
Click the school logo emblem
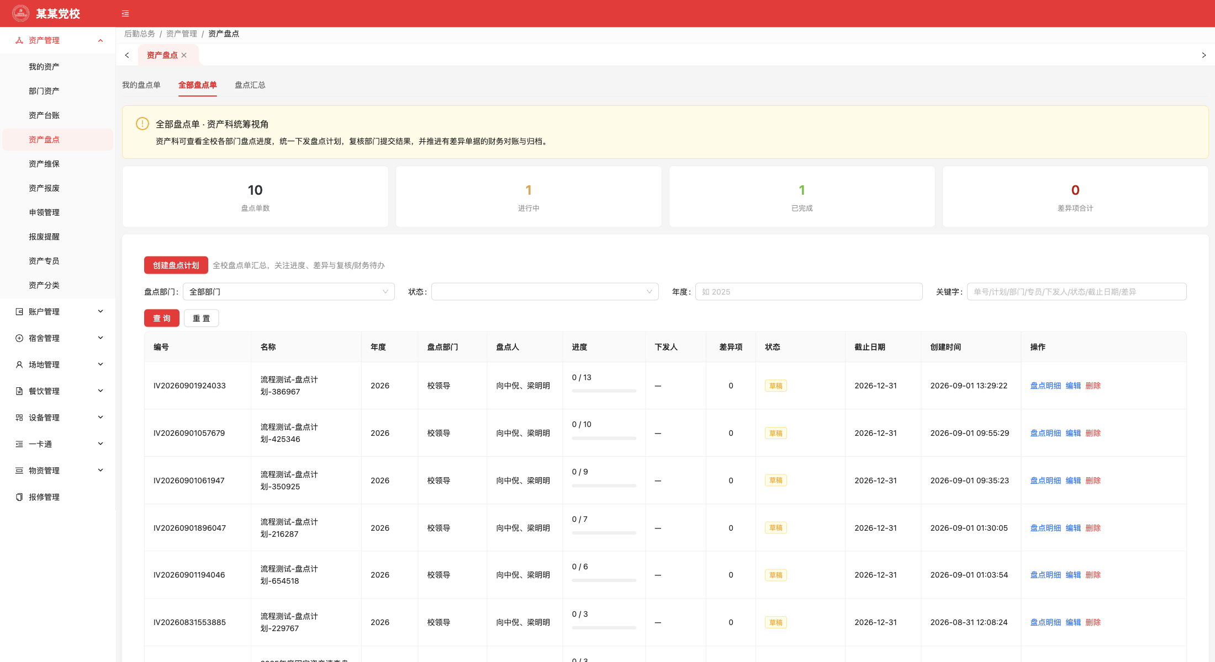click(21, 13)
